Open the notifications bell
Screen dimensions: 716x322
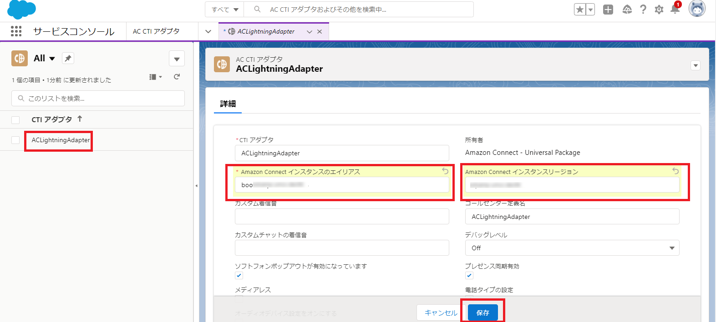675,9
